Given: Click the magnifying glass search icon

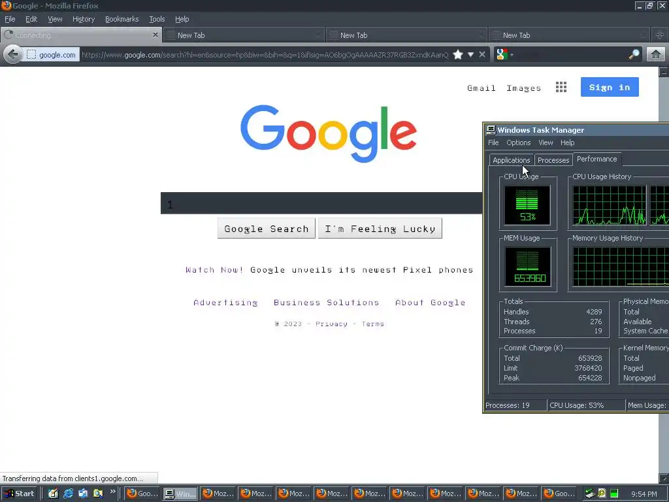Looking at the screenshot, I should (634, 54).
